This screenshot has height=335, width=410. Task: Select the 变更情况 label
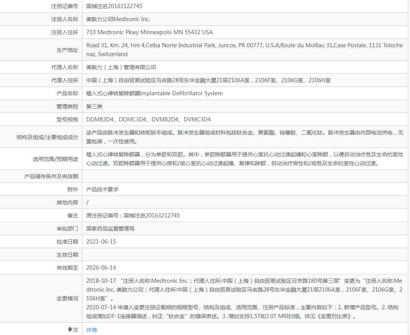point(67,299)
